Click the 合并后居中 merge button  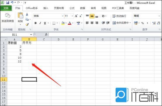(x=121, y=23)
